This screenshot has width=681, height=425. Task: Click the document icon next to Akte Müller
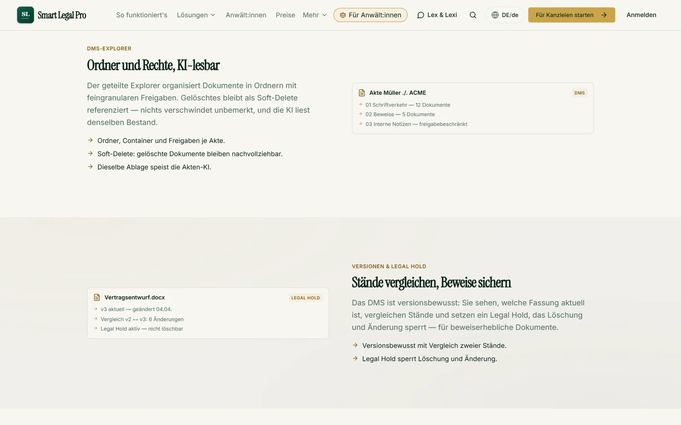point(362,93)
